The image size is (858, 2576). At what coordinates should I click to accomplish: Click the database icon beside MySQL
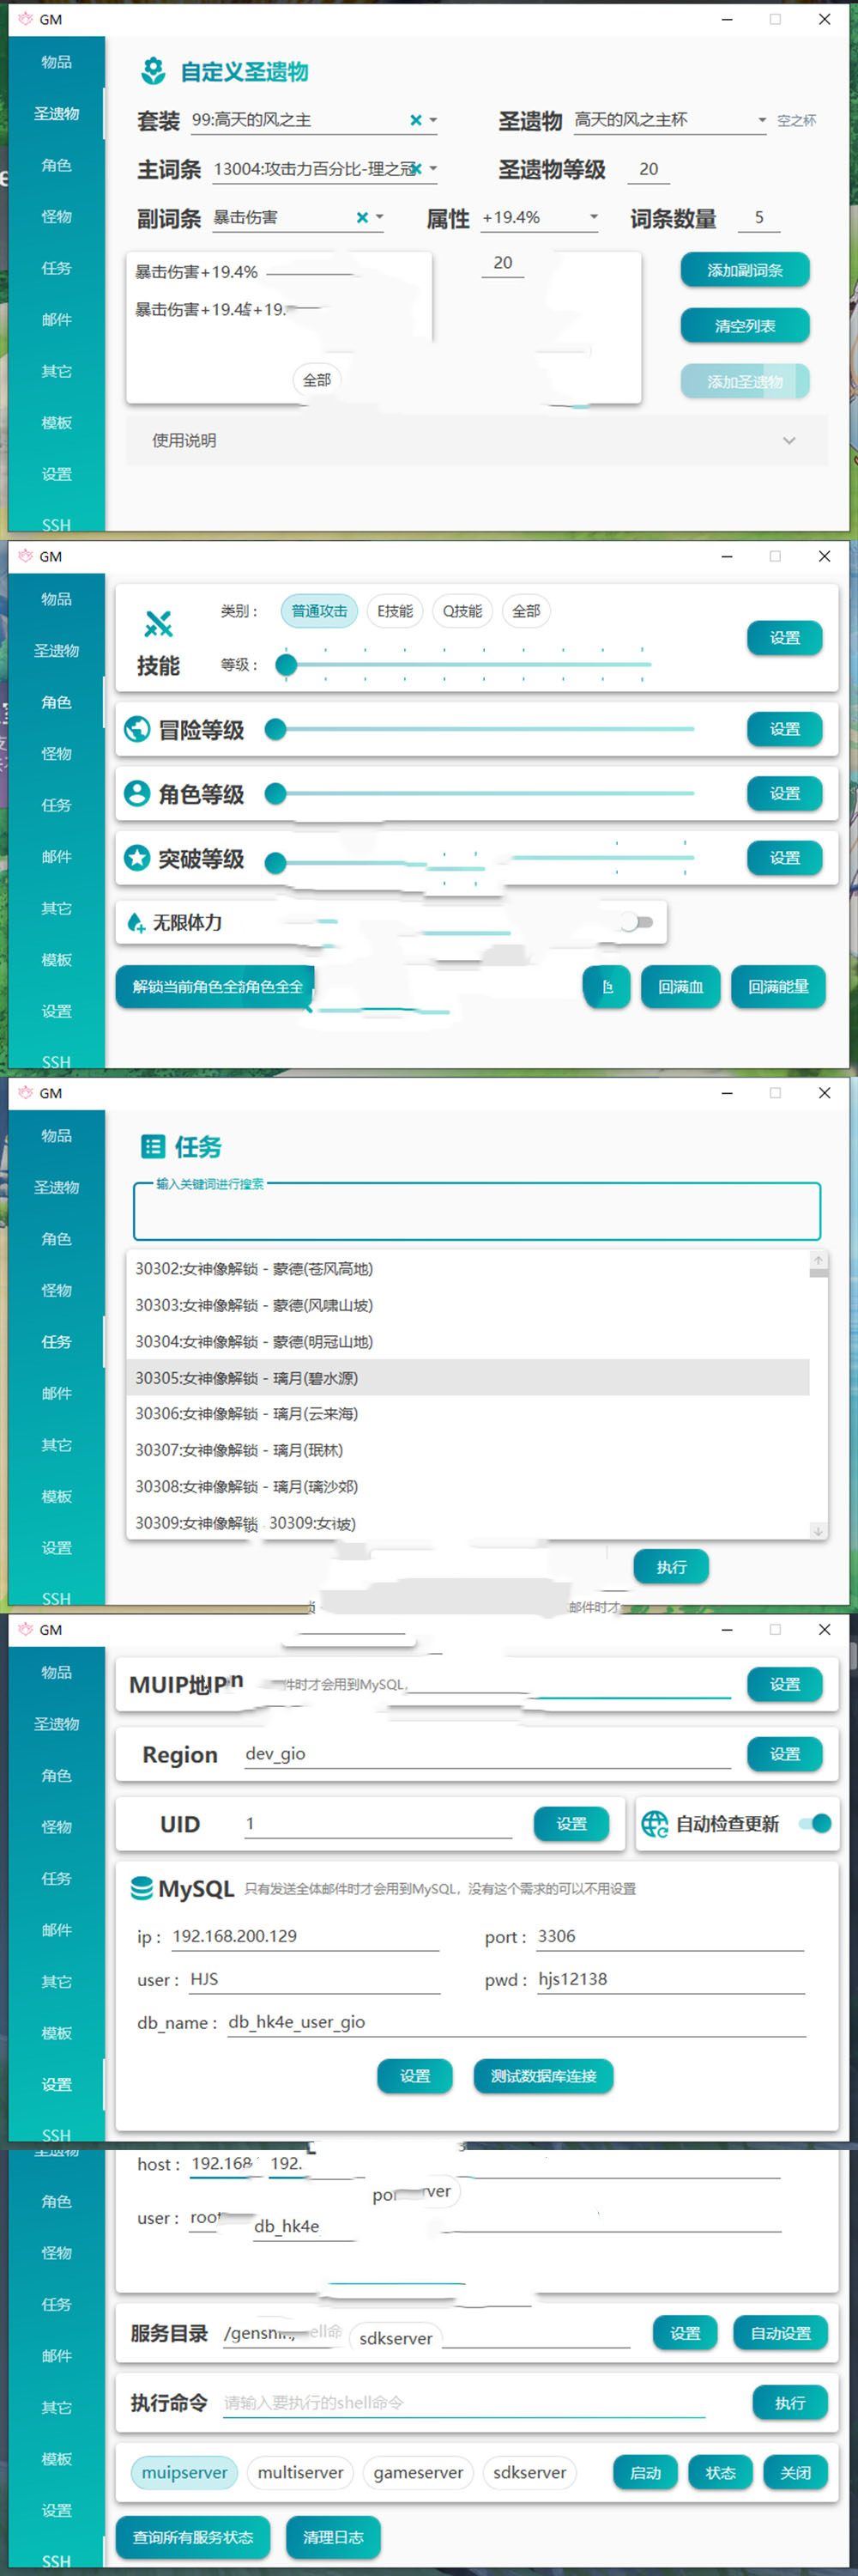(x=142, y=1888)
